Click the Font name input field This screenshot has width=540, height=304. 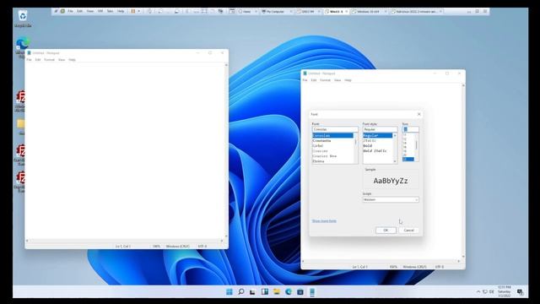[335, 129]
